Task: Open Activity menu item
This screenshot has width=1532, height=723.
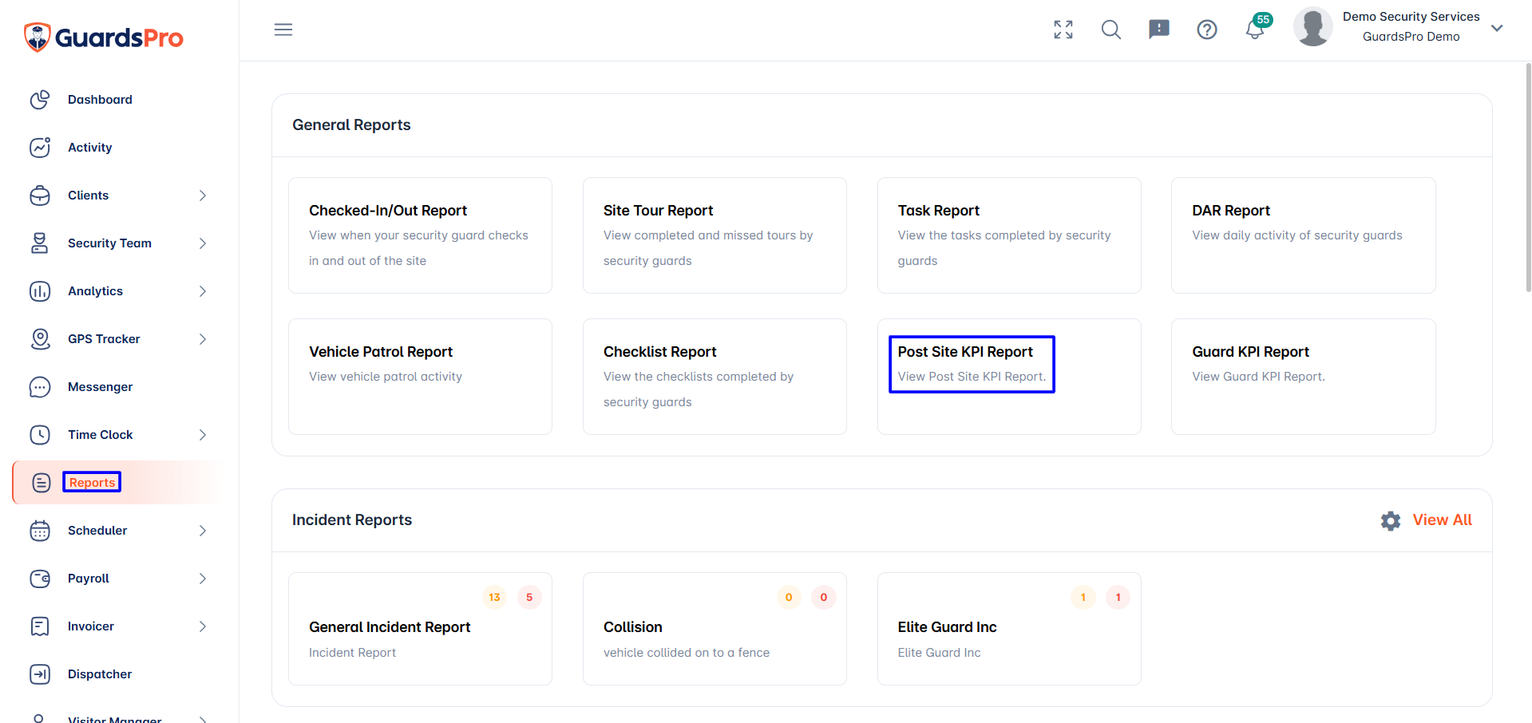Action: tap(90, 148)
